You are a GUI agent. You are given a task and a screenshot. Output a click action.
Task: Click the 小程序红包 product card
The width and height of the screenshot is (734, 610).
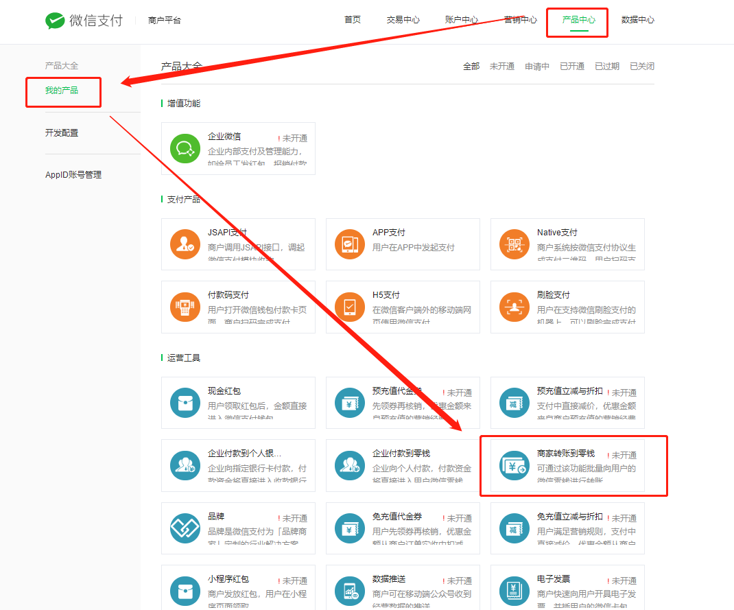tap(238, 587)
